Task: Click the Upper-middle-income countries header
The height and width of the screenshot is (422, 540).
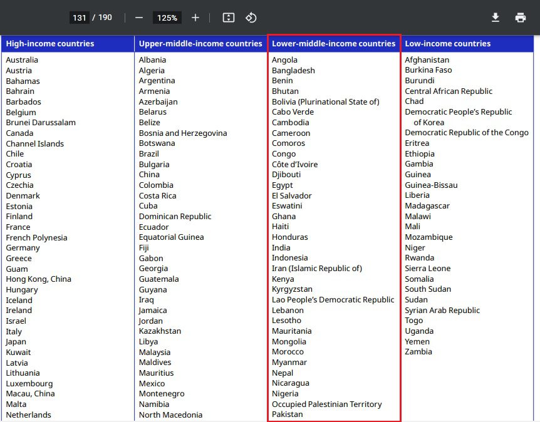Action: tap(200, 44)
